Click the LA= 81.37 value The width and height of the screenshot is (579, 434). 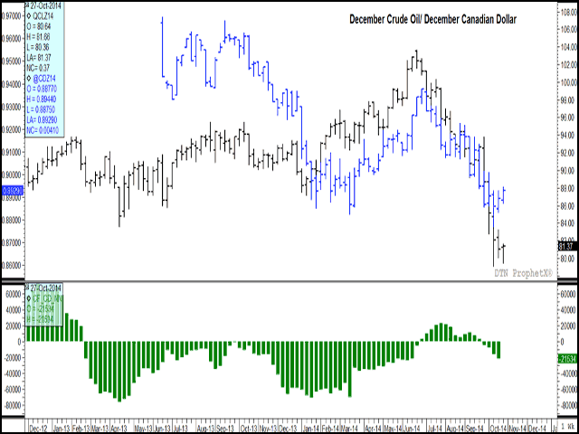pos(39,58)
